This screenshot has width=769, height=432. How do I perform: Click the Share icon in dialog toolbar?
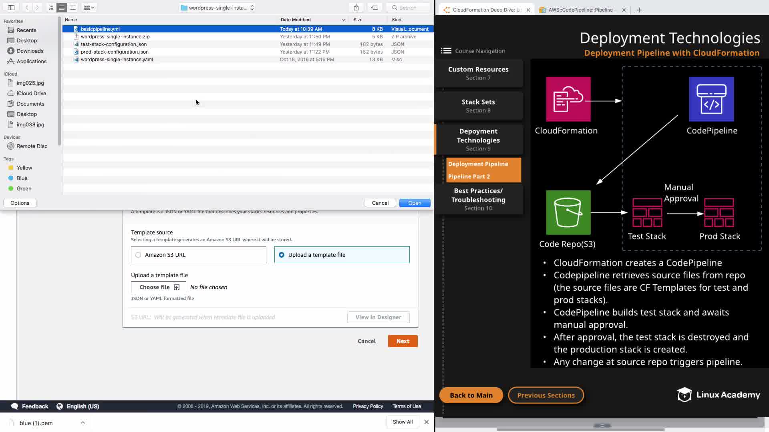pos(356,7)
